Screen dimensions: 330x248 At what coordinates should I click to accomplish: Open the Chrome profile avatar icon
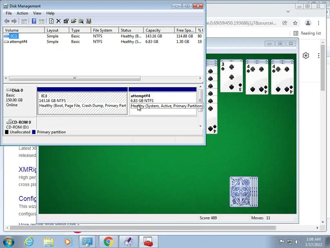click(308, 23)
